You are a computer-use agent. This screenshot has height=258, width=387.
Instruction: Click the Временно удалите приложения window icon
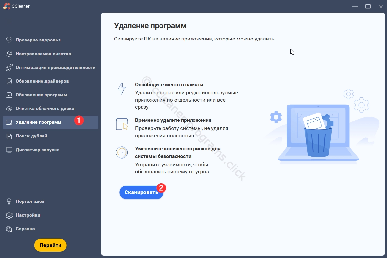122,124
